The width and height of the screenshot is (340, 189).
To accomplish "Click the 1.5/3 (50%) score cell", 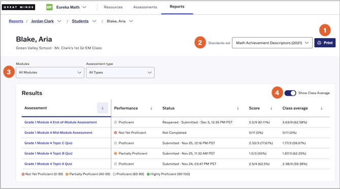I will coord(258,153).
